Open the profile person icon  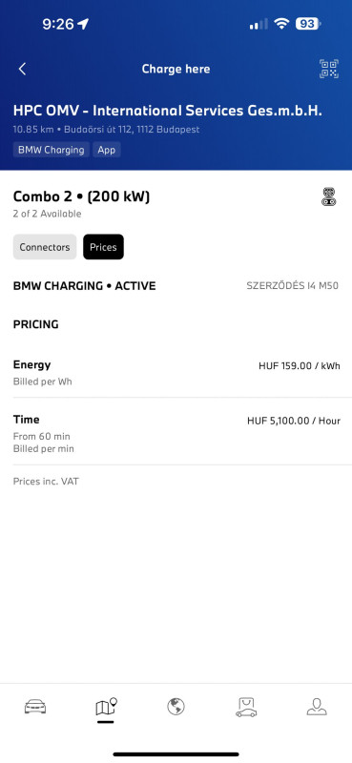[317, 707]
